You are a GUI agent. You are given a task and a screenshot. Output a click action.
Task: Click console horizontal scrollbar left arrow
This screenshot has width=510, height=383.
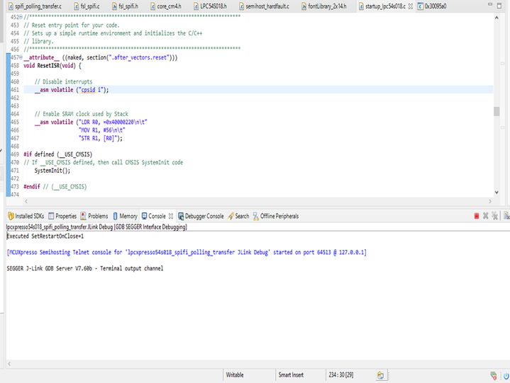tap(9, 364)
